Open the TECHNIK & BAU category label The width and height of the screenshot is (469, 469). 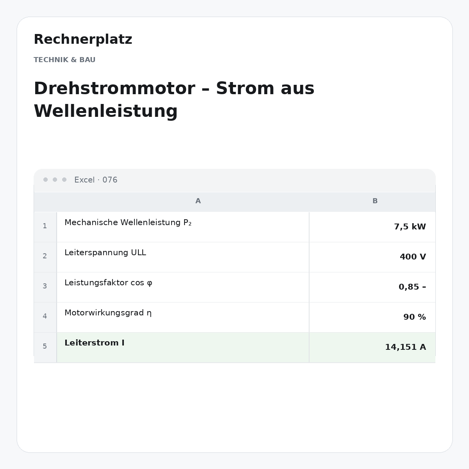click(64, 60)
